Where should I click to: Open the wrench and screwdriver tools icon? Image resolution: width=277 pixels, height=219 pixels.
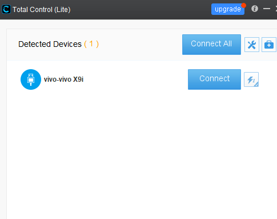click(252, 45)
